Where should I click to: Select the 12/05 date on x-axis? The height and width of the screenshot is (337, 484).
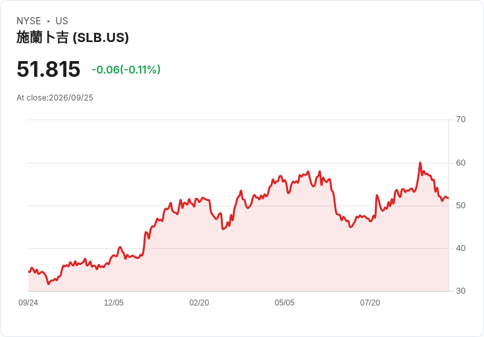(114, 303)
